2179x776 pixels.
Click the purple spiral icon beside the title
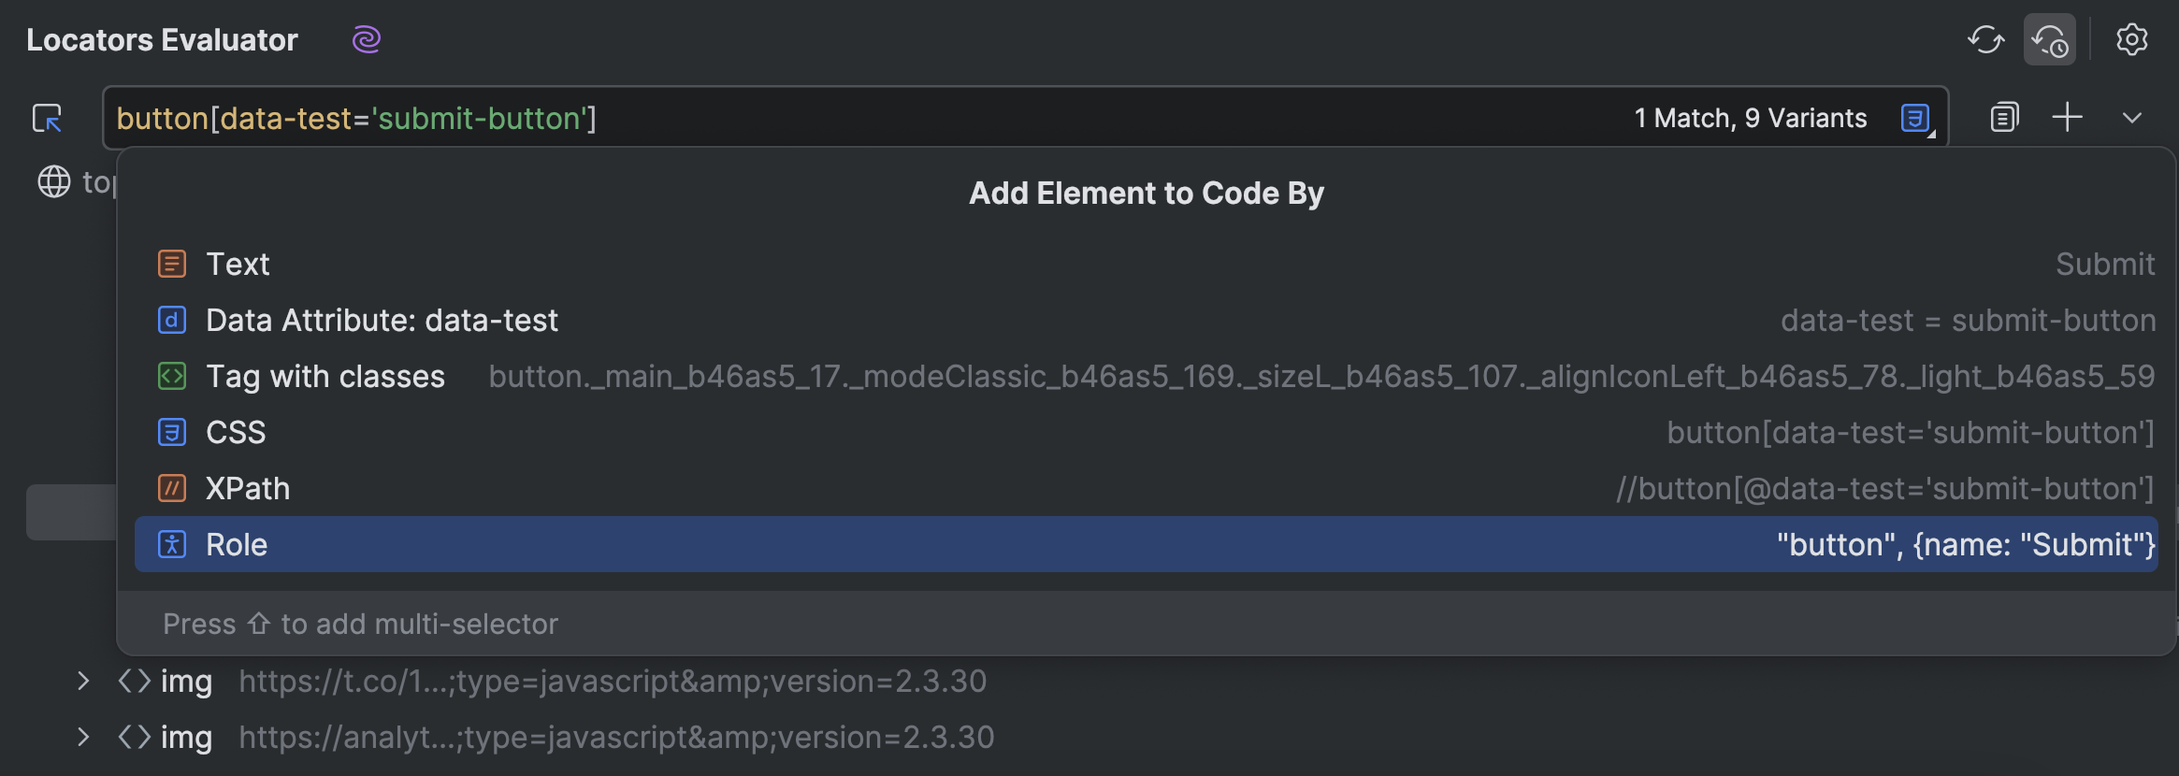pyautogui.click(x=365, y=39)
